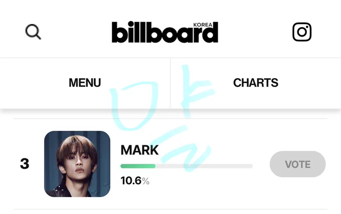Select the MARK name label
Image resolution: width=341 pixels, height=214 pixels.
pyautogui.click(x=139, y=150)
